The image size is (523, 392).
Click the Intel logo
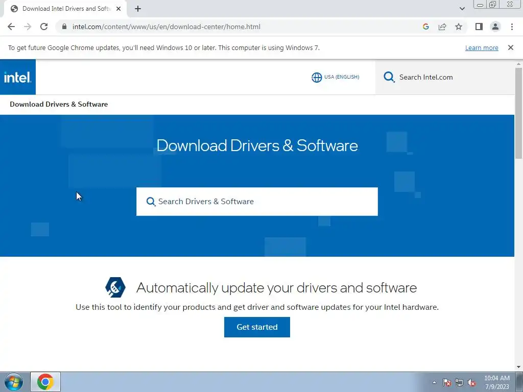tap(18, 77)
